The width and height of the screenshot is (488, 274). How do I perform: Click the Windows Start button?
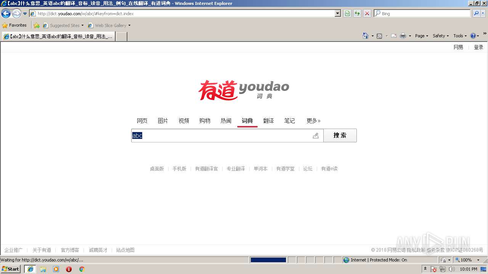coord(11,269)
